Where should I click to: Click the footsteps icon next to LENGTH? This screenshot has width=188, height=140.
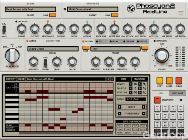pyautogui.click(x=144, y=84)
